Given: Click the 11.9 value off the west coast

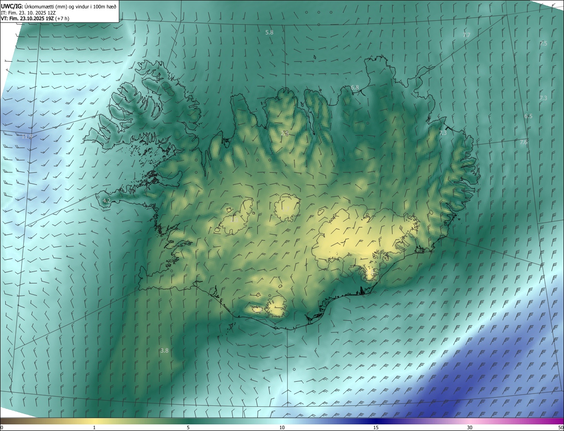Looking at the screenshot, I should tap(27, 136).
